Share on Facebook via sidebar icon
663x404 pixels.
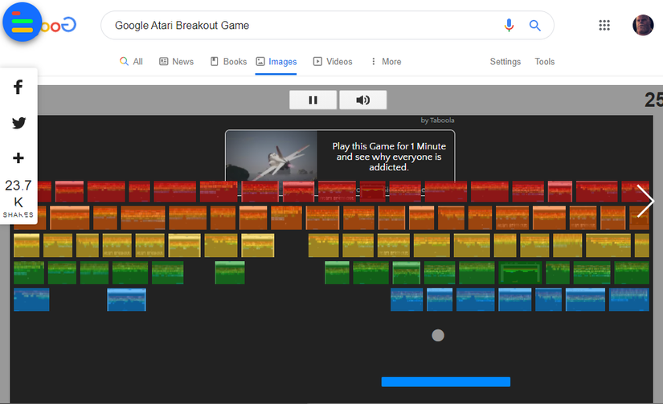(x=18, y=88)
